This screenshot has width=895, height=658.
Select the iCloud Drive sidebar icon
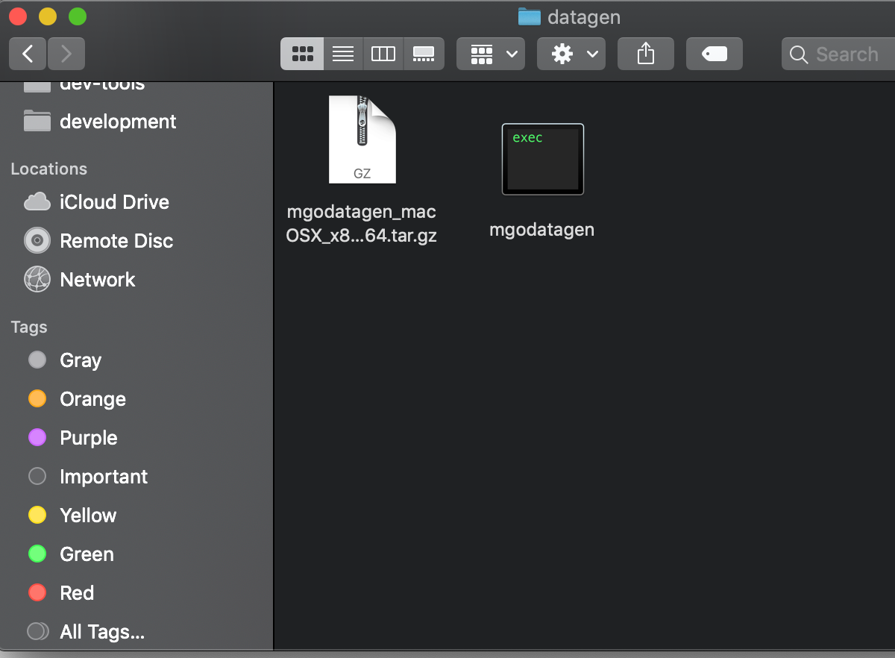pos(37,201)
